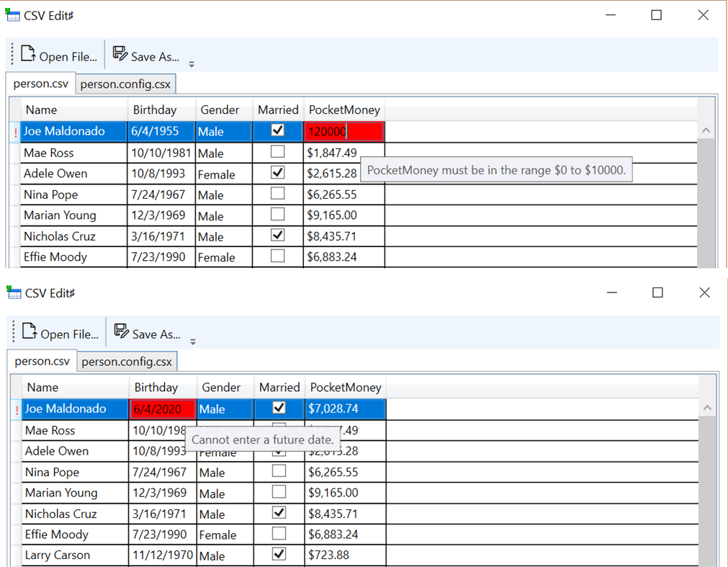Toggle Married checkbox for Larry Carson, bottom window
The height and width of the screenshot is (567, 728).
(279, 554)
